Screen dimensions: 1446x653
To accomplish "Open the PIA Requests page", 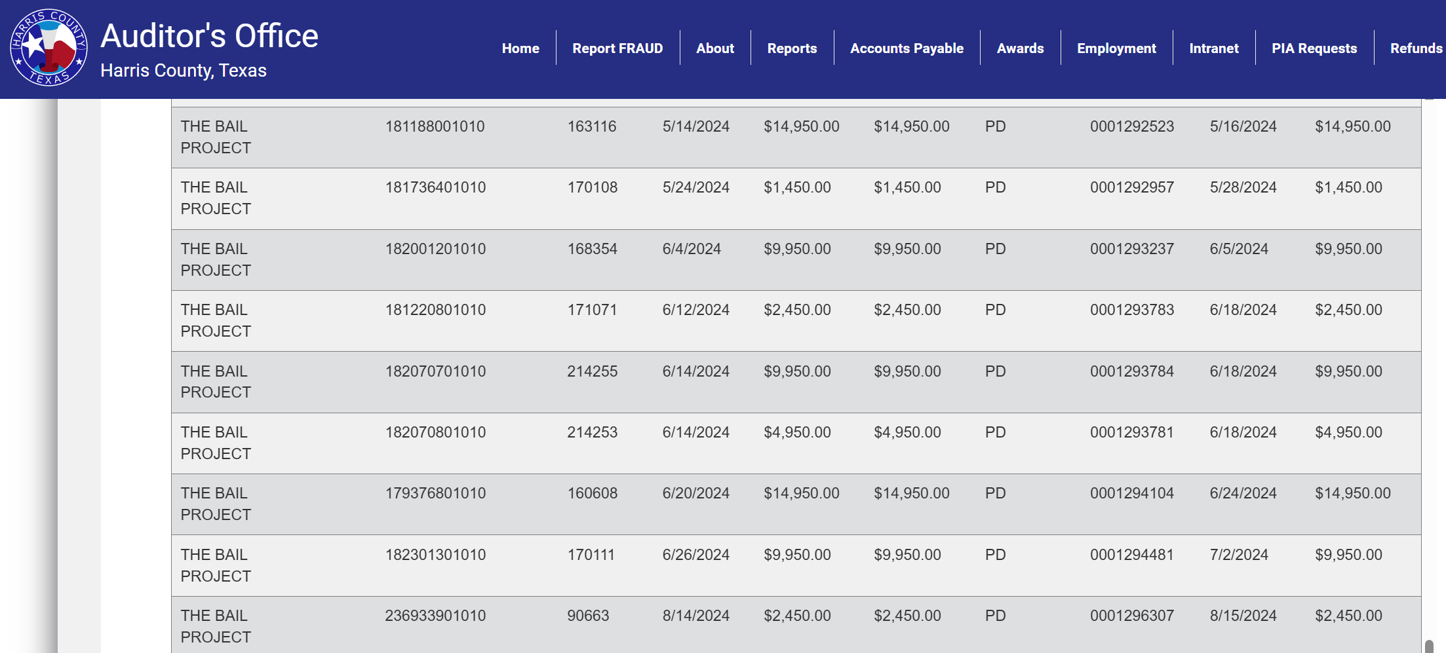I will 1314,48.
